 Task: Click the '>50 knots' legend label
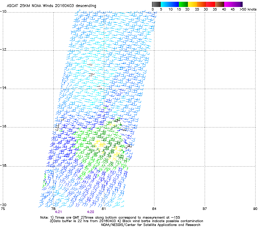click(248, 9)
